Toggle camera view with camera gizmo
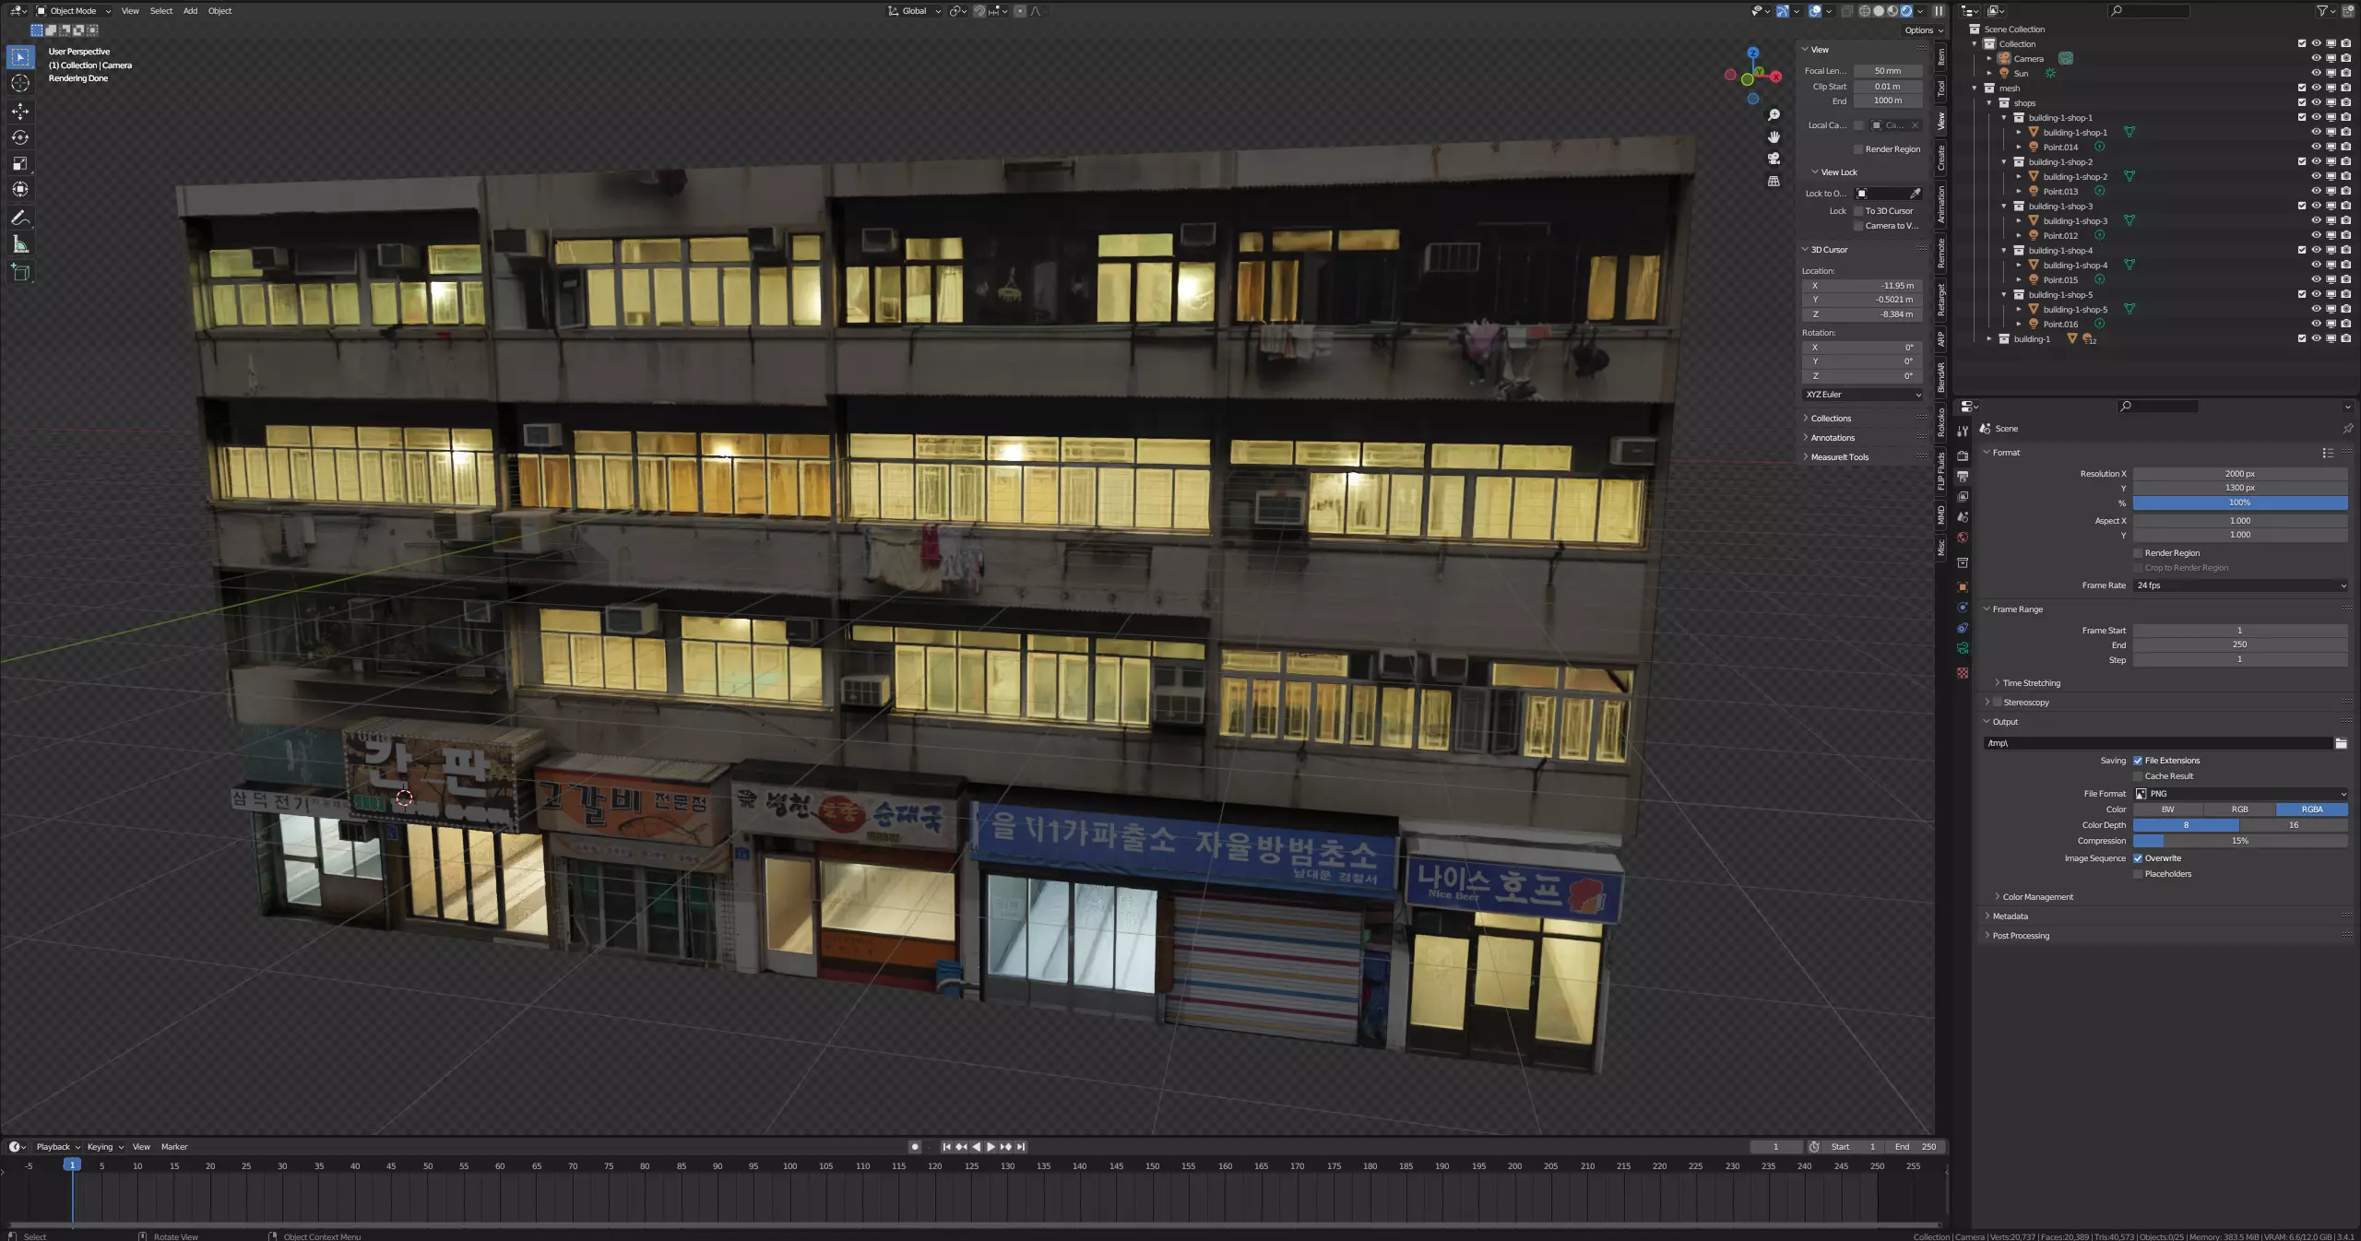Viewport: 2361px width, 1241px height. [x=1774, y=159]
